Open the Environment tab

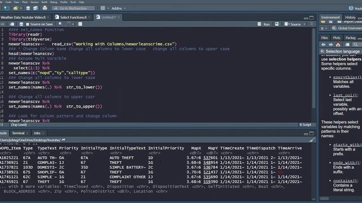[x=330, y=17]
